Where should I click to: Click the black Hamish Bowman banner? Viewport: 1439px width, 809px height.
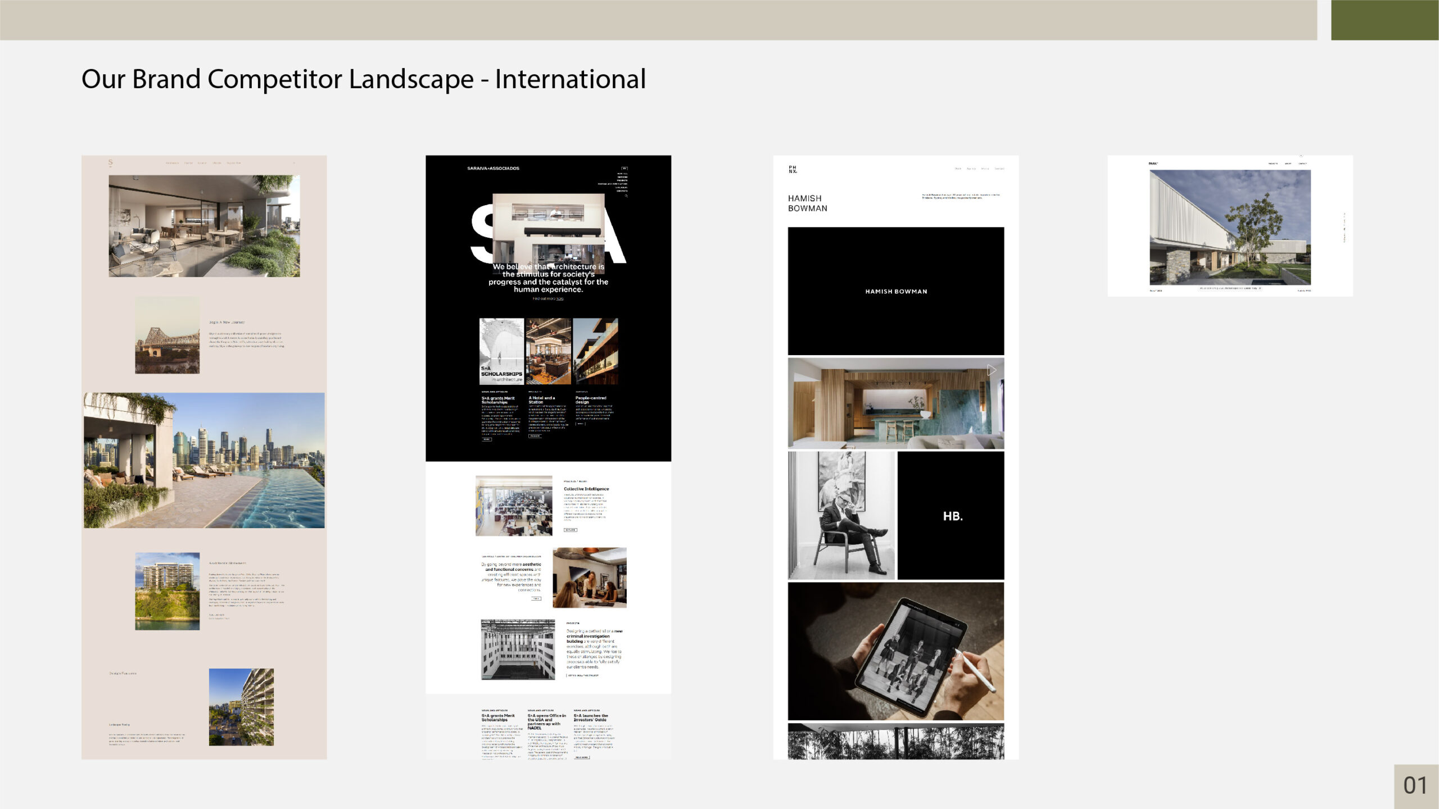pos(895,291)
